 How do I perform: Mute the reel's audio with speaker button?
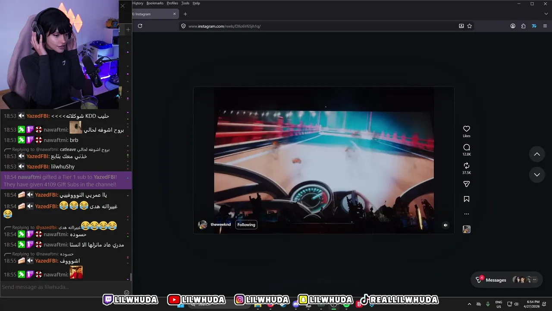[x=445, y=225]
